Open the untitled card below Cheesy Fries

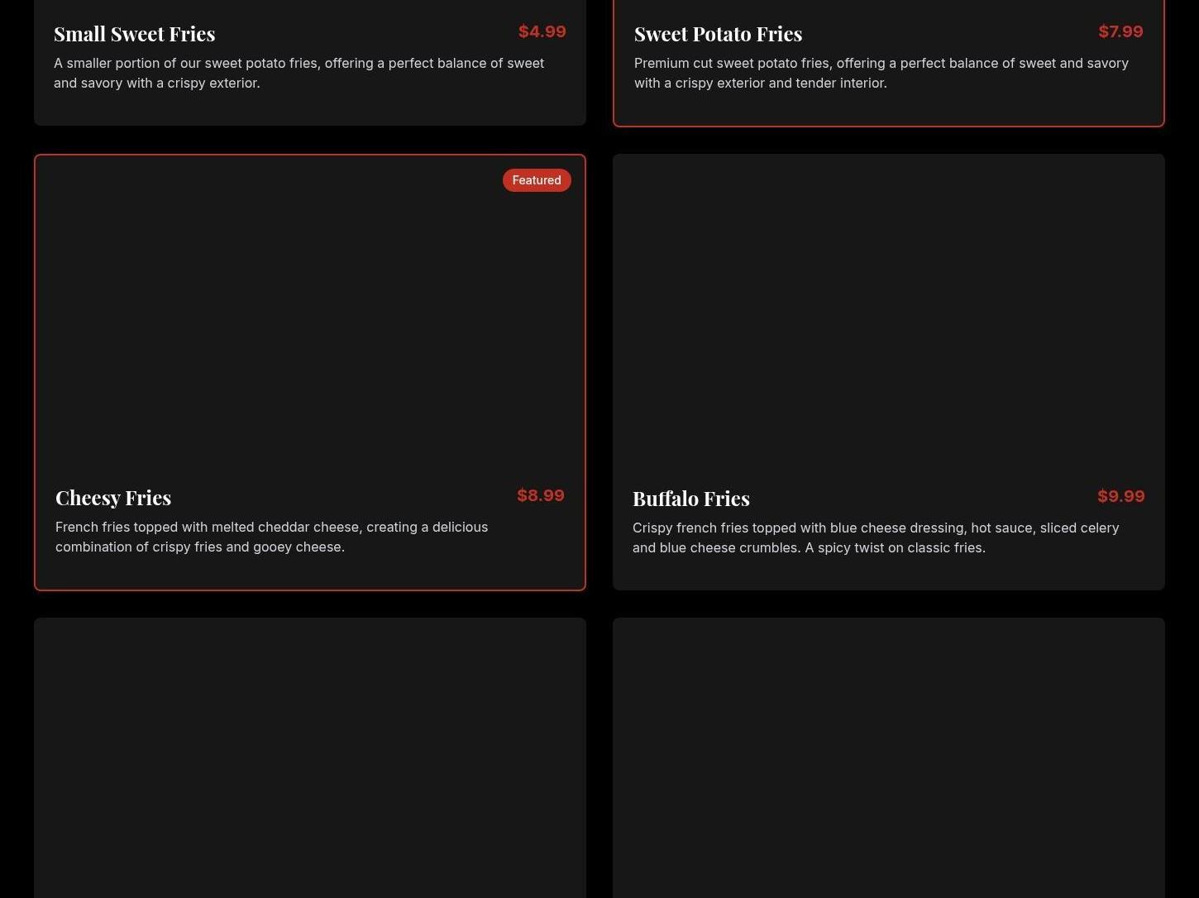(x=310, y=757)
